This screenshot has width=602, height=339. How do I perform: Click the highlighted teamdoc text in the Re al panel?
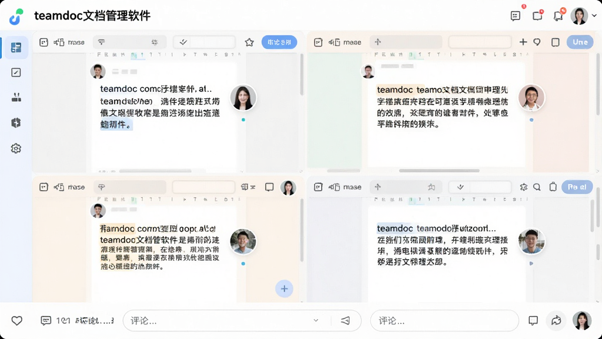click(394, 228)
